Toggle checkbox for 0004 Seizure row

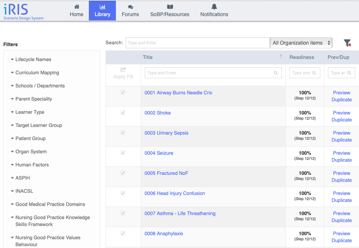pos(123,153)
